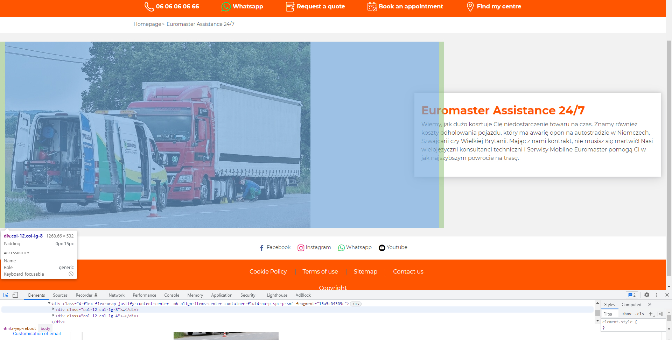Expand the col-12 col-lg-8 div node
This screenshot has width=672, height=340.
click(x=53, y=309)
